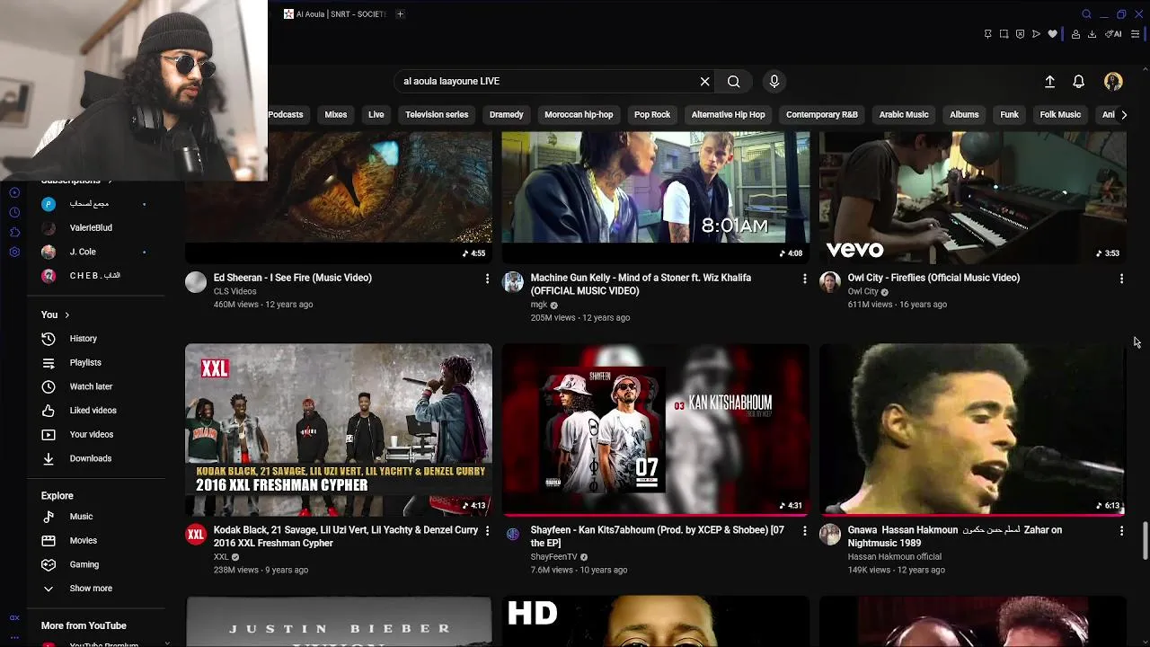Open a new browser tab with plus
The image size is (1150, 647).
(400, 14)
